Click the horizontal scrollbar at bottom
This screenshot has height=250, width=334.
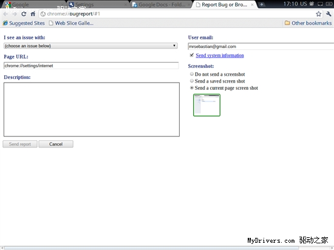tap(151, 248)
